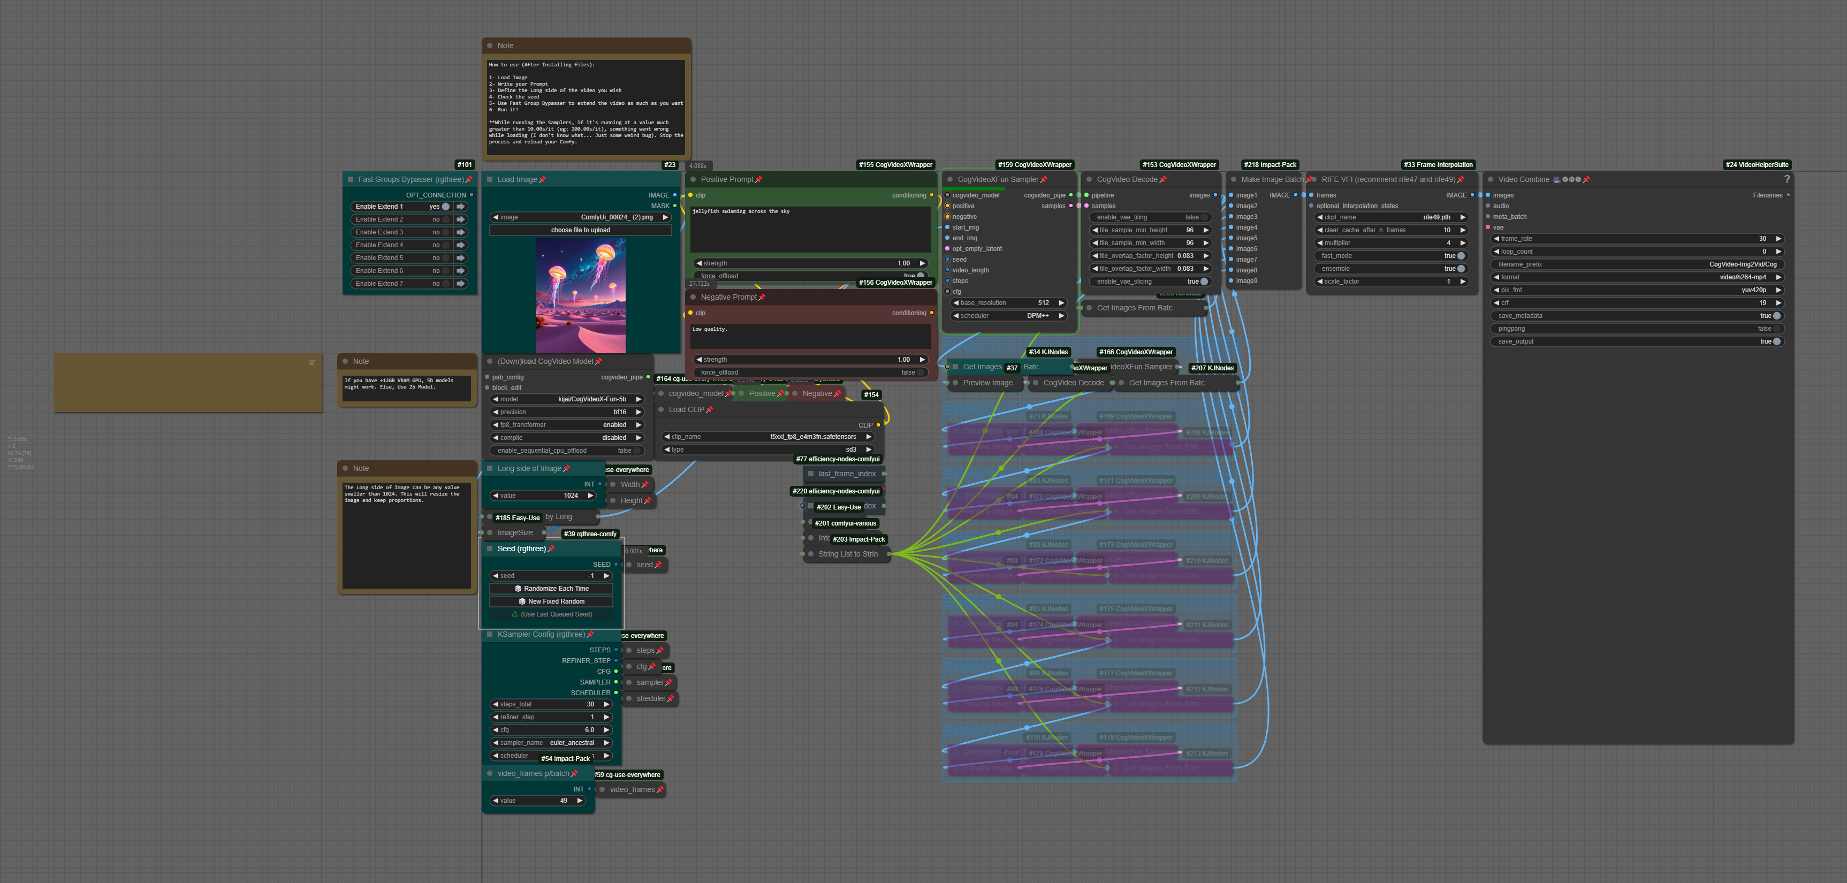Click navigate arrow for Enable Extend 1
1847x883 pixels.
[x=461, y=207]
